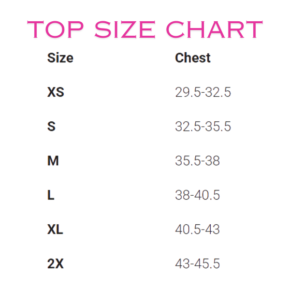Click the XS size label
Viewport: 290px width, 290px height.
coord(56,92)
